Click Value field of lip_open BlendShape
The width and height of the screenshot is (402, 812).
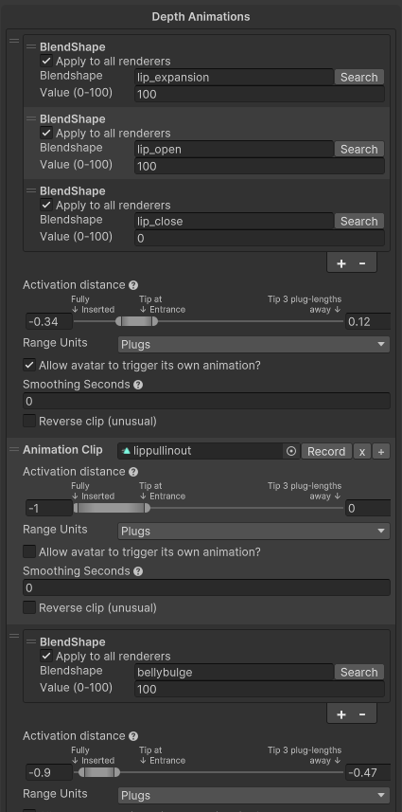pyautogui.click(x=259, y=166)
